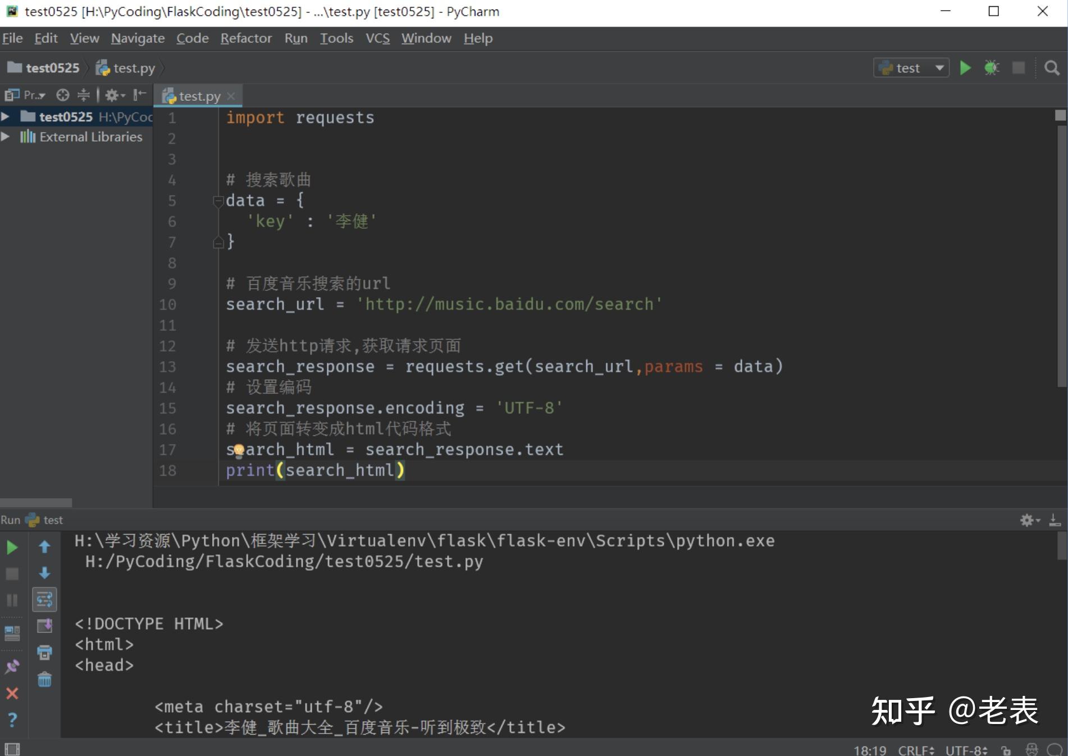The height and width of the screenshot is (756, 1068).
Task: Click the UTF-8 encoding selector in status bar
Action: pos(966,750)
